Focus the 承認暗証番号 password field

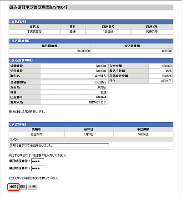point(38,161)
